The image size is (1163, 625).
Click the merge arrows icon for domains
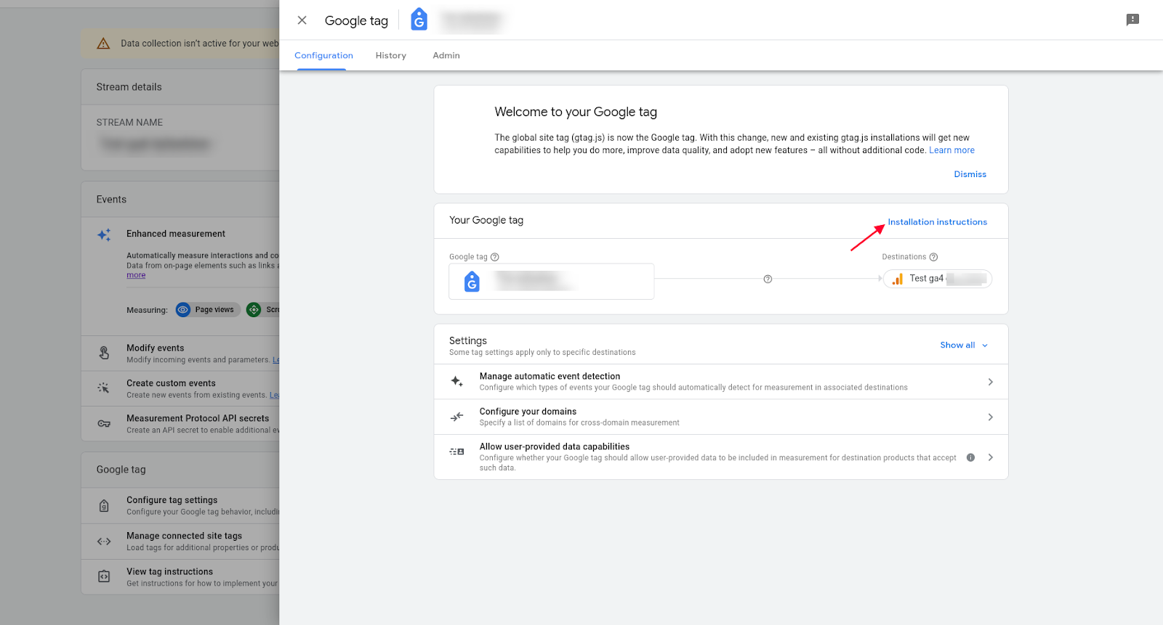coord(456,417)
